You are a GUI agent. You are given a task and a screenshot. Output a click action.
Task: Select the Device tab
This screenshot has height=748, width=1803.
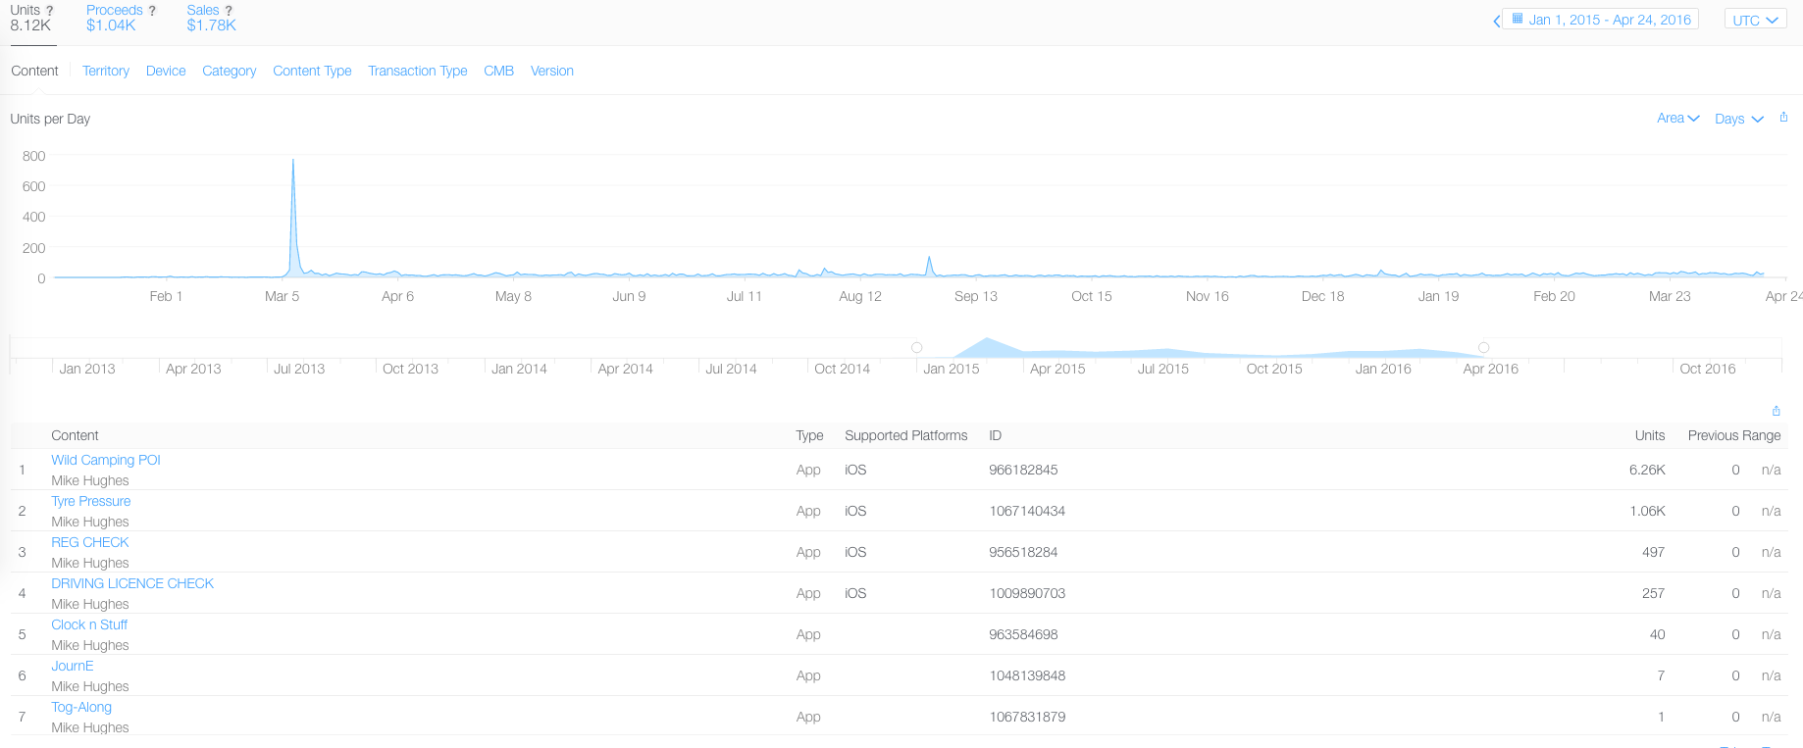[x=166, y=71]
